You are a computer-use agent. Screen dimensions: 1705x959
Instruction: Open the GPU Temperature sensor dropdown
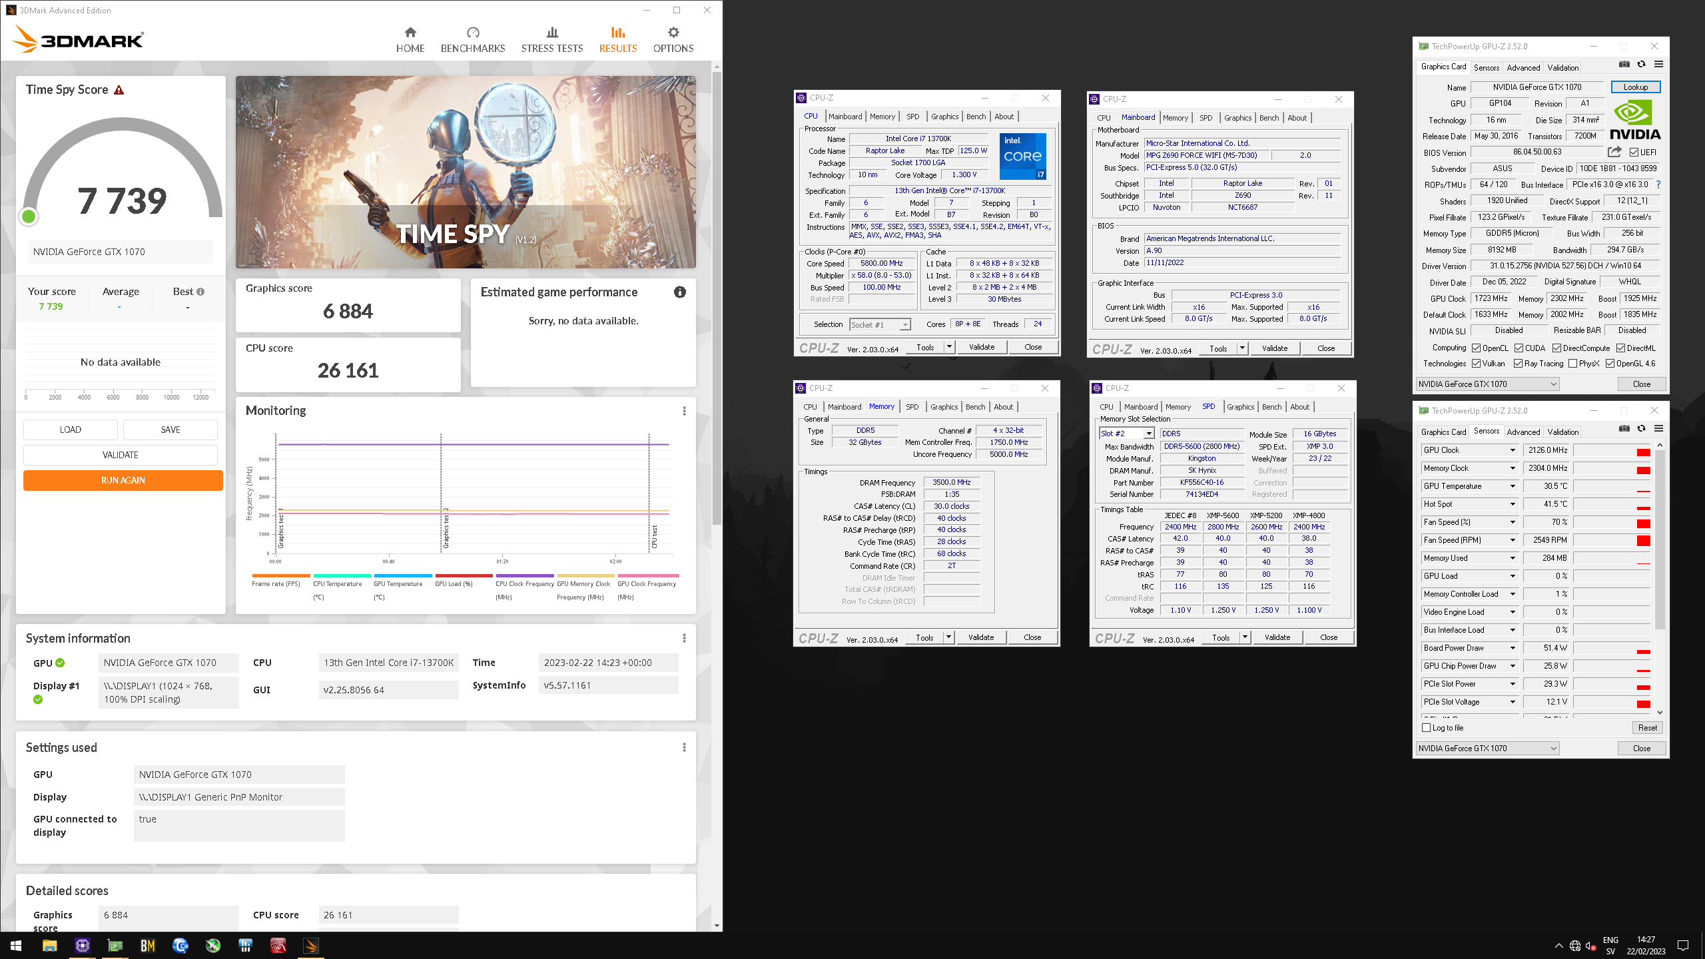pyautogui.click(x=1513, y=486)
